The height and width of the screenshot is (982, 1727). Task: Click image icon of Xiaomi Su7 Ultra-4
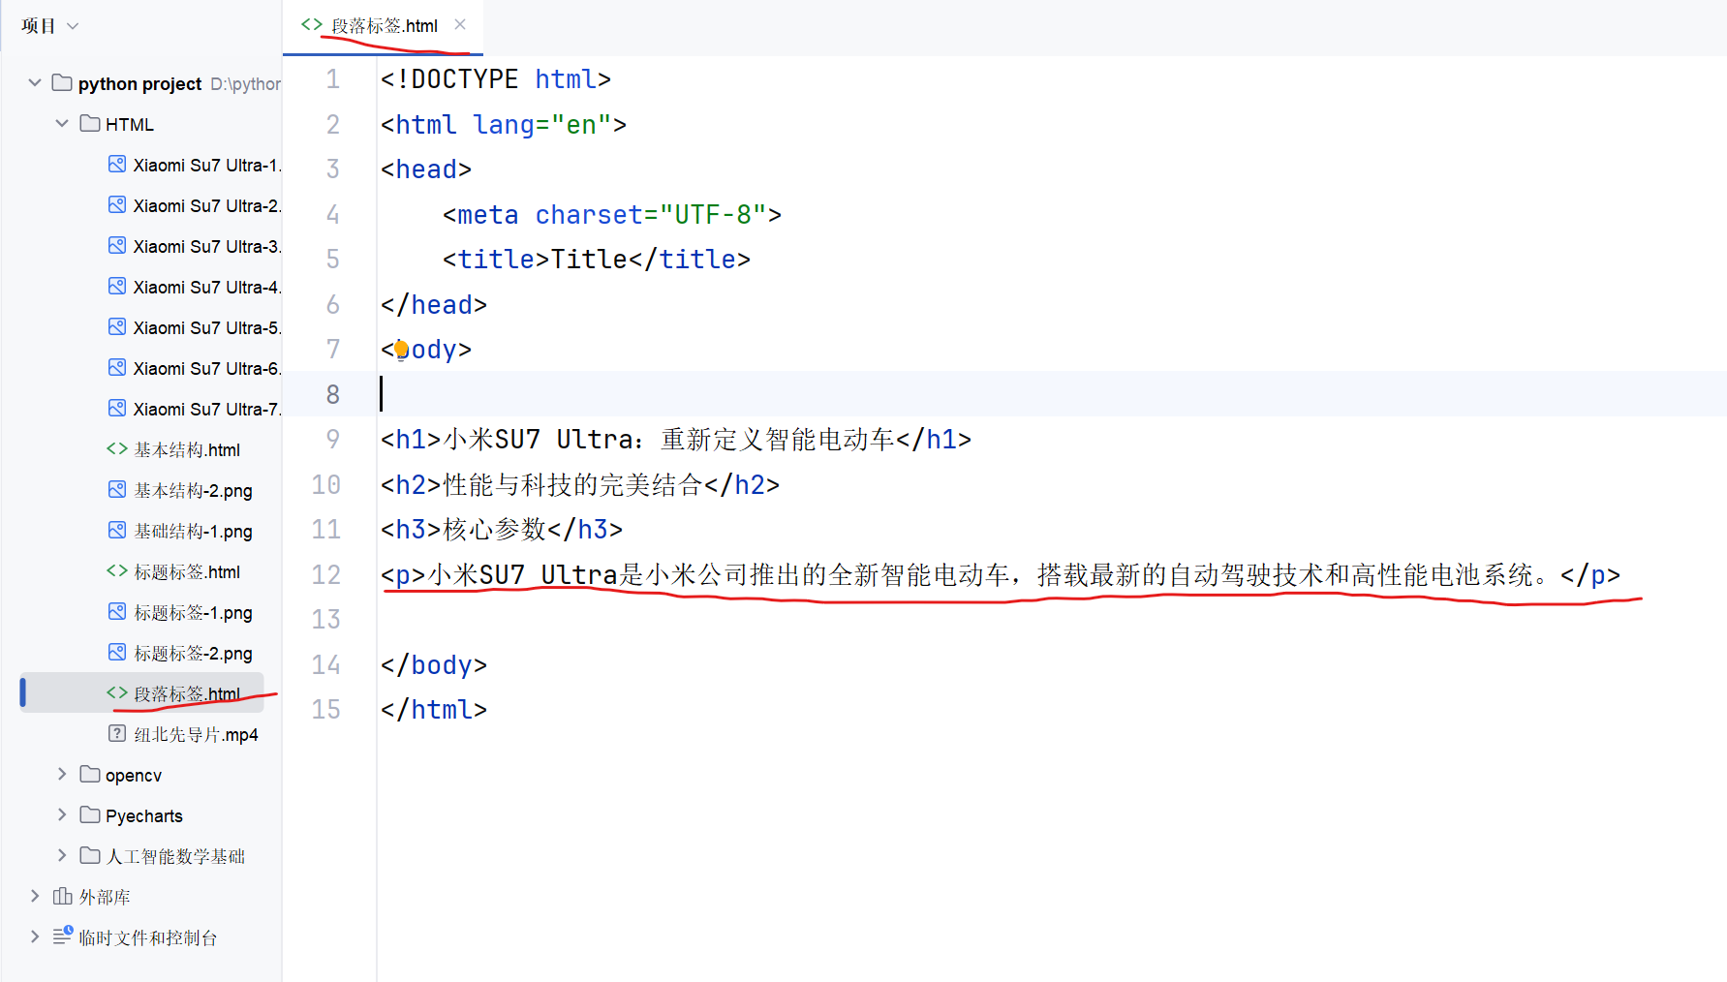[117, 287]
